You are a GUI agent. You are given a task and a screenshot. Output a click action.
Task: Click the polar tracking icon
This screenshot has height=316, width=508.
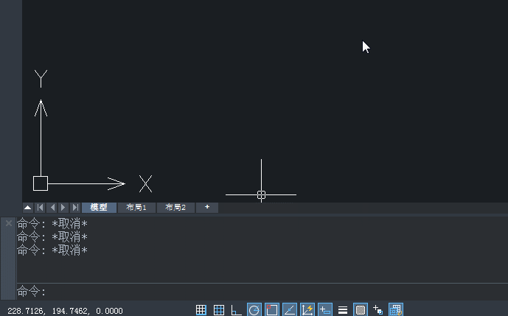[x=254, y=310]
